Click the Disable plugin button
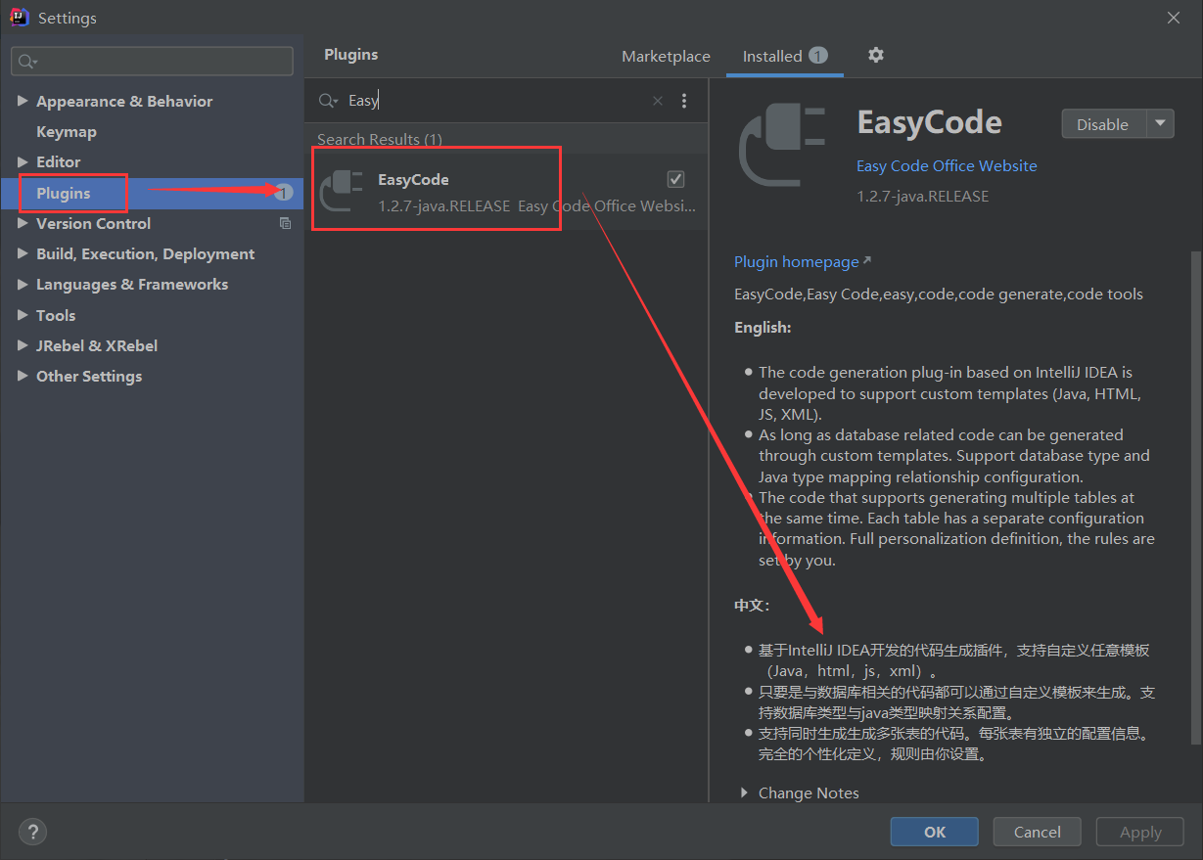This screenshot has height=860, width=1203. tap(1103, 124)
